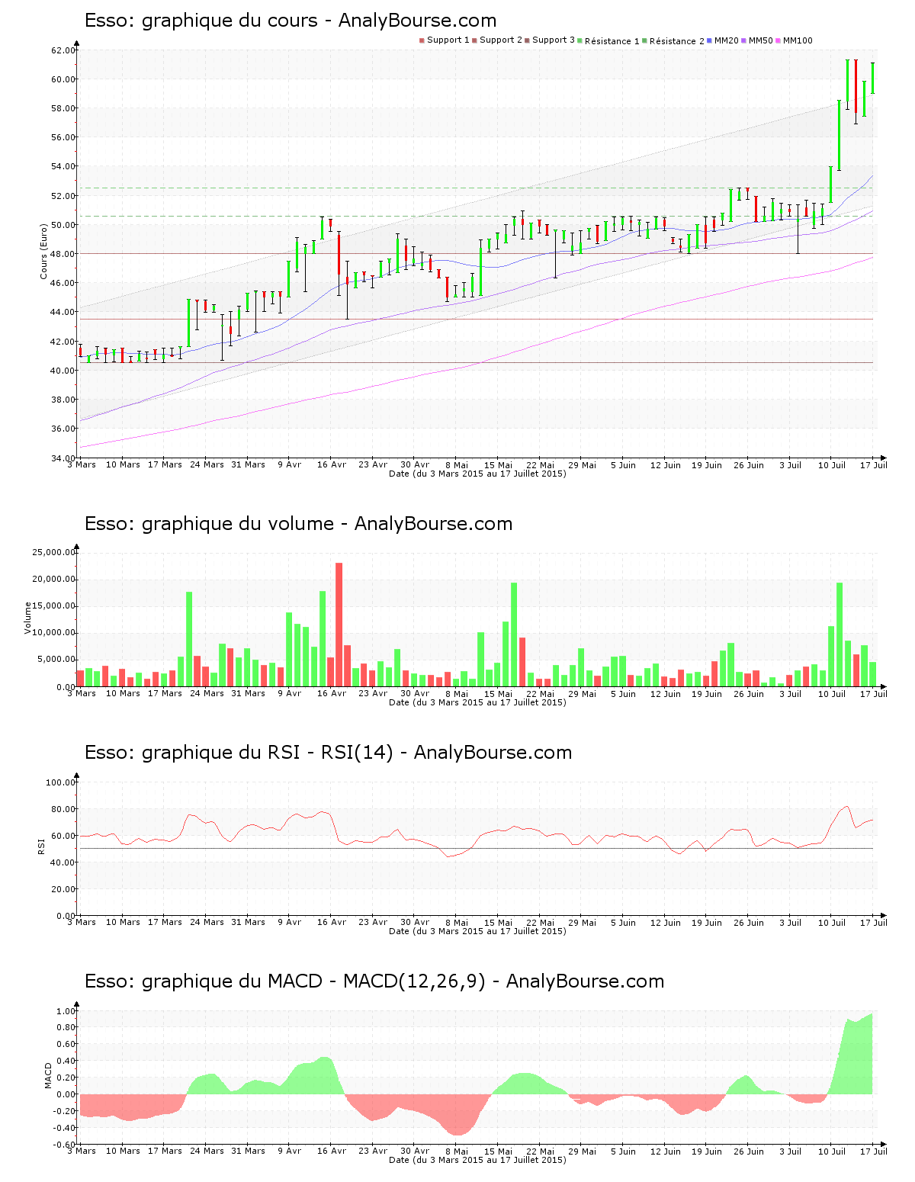This screenshot has height=1182, width=915.
Task: Click the tallest green March bar in volume chart
Action: [189, 639]
